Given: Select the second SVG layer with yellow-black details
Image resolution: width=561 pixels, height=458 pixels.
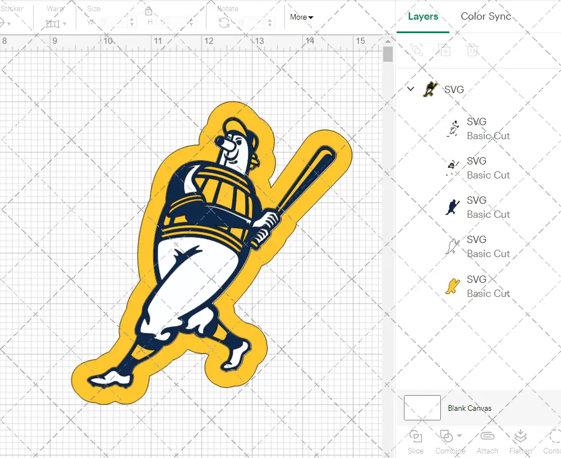Looking at the screenshot, I should click(x=453, y=168).
